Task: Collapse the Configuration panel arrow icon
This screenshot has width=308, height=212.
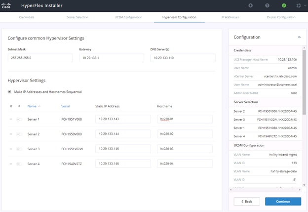Action: [x=299, y=37]
